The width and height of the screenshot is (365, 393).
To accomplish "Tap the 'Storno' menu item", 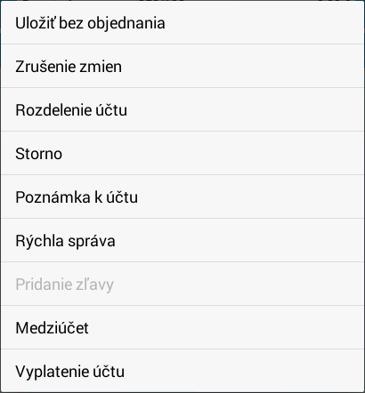I will click(182, 153).
